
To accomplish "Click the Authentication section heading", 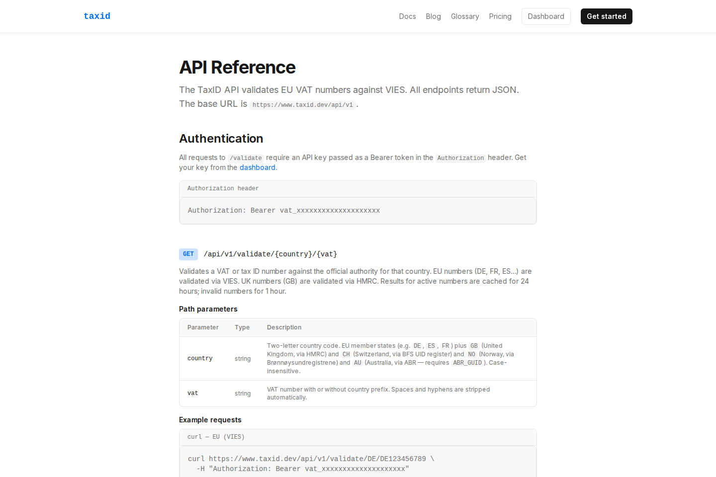I will 221,139.
